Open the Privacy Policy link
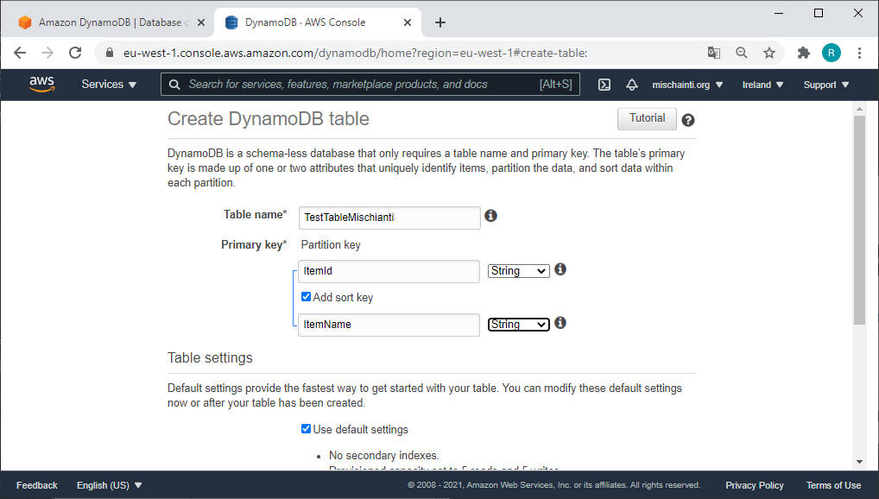Screen dimensions: 879x499 click(x=755, y=485)
